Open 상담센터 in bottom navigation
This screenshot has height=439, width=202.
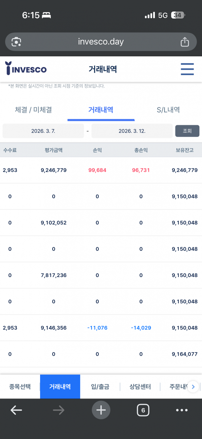click(140, 387)
